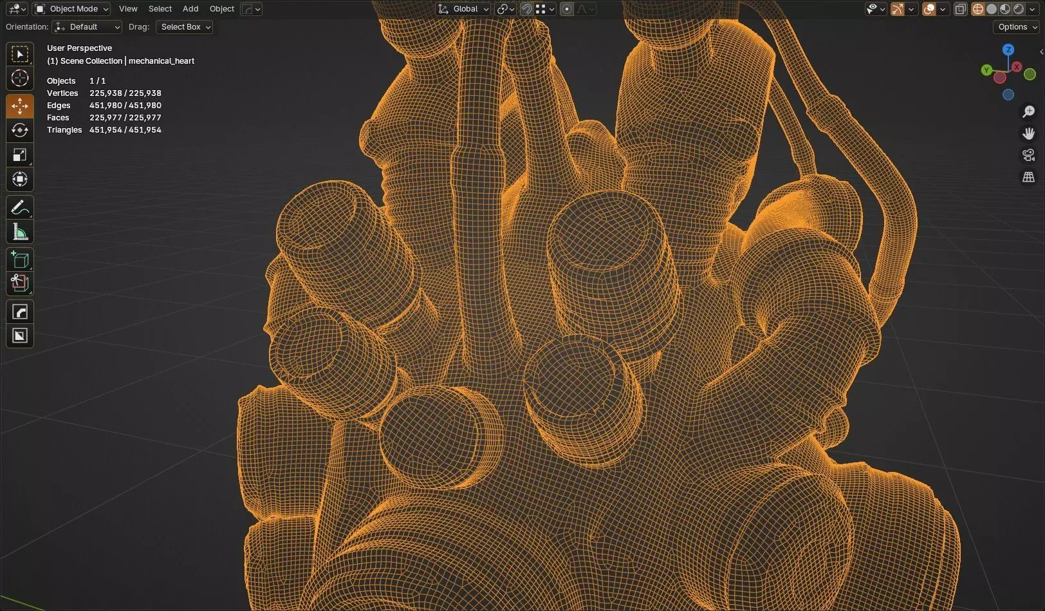The height and width of the screenshot is (611, 1045).
Task: Open the Object Mode dropdown
Action: point(71,9)
